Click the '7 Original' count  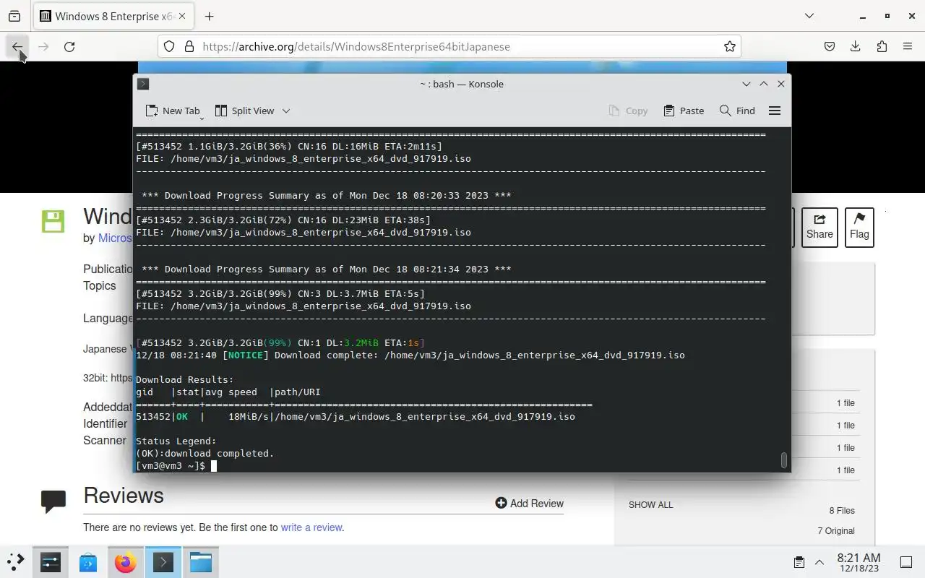point(836,530)
